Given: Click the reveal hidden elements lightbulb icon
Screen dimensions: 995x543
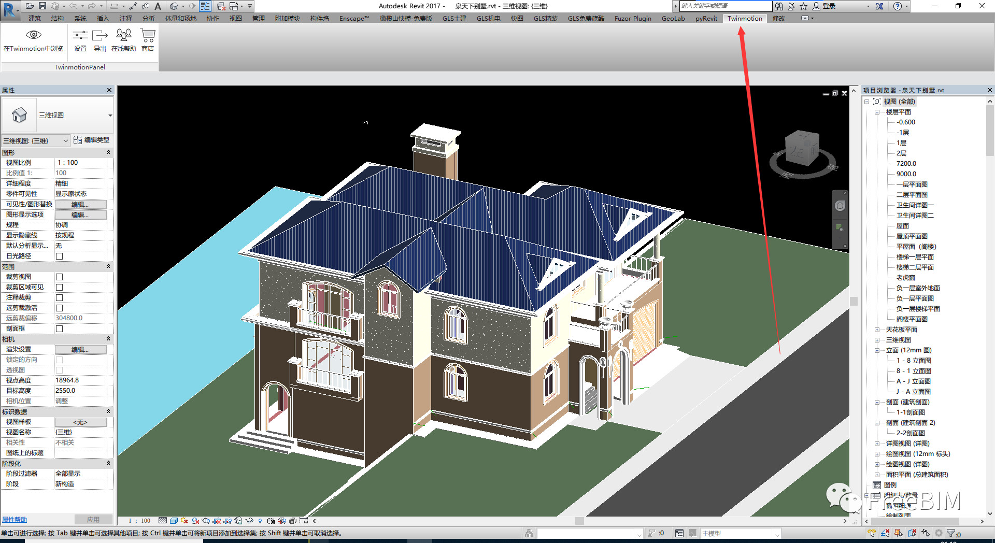Looking at the screenshot, I should (260, 521).
